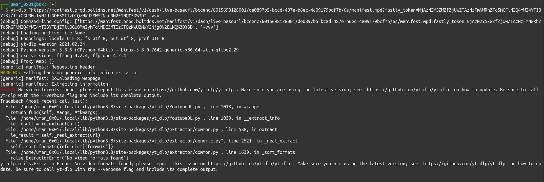Click the -vvv flag ending the command
This screenshot has height=182, width=544.
click(154, 16)
